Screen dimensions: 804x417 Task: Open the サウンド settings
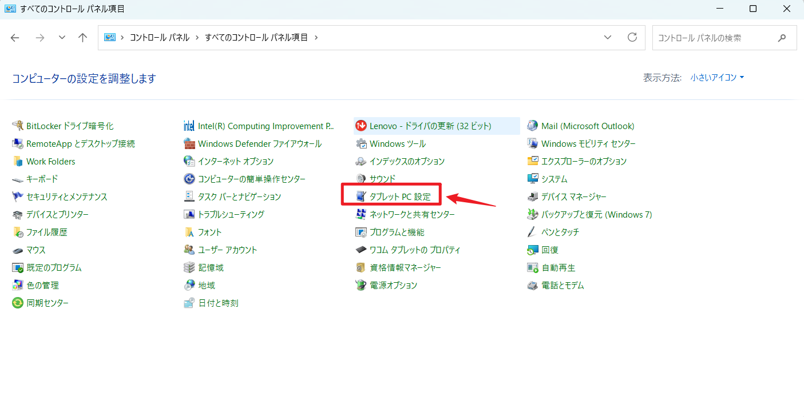(x=381, y=178)
